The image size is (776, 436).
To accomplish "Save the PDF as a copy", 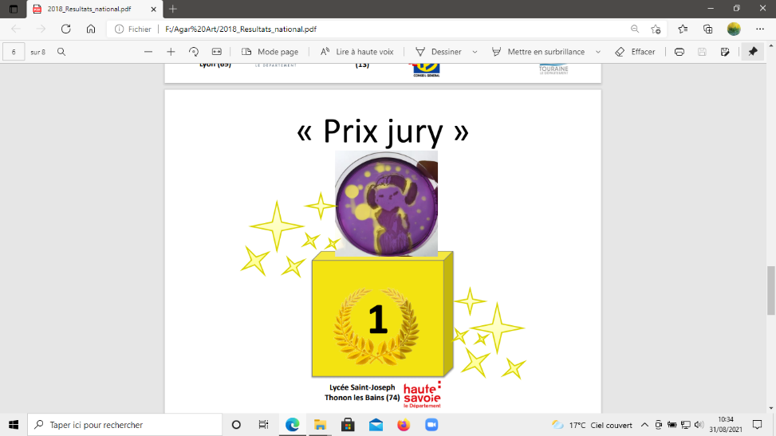I will tap(725, 52).
